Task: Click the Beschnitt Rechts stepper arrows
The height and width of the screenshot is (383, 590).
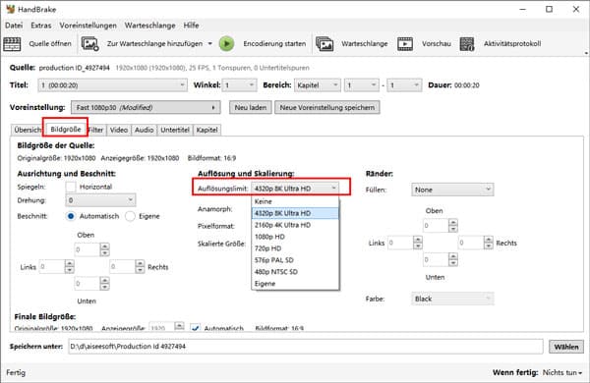Action: coord(140,267)
